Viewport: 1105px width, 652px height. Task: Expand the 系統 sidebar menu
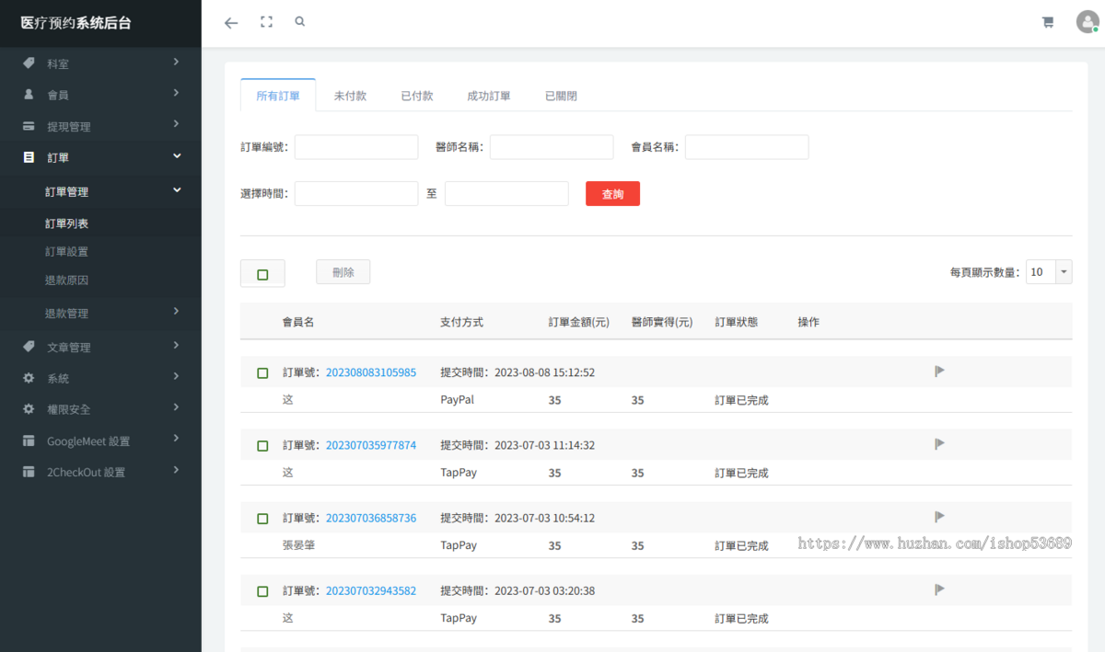[x=176, y=377]
